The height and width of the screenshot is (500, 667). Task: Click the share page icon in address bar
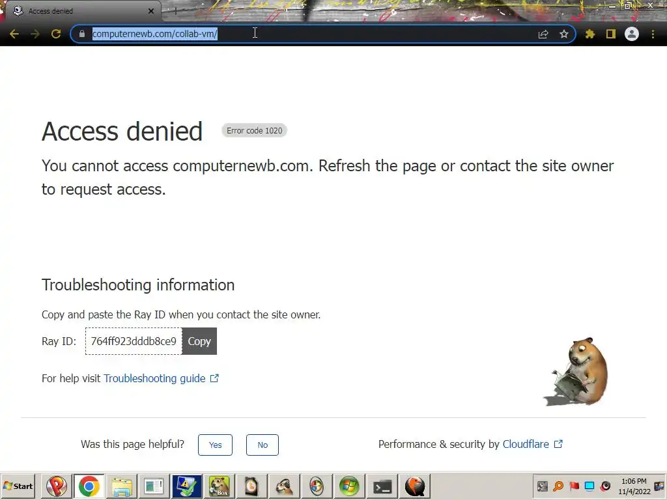pyautogui.click(x=543, y=34)
